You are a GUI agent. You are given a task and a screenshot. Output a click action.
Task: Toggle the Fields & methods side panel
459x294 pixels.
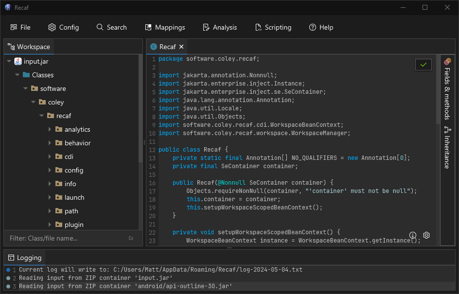click(447, 90)
